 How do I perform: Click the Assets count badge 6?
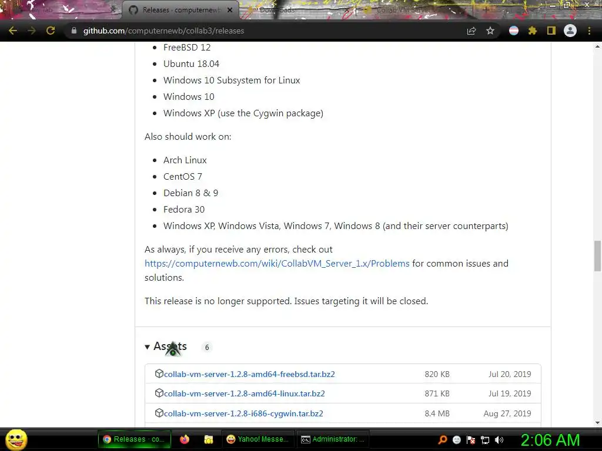[207, 347]
